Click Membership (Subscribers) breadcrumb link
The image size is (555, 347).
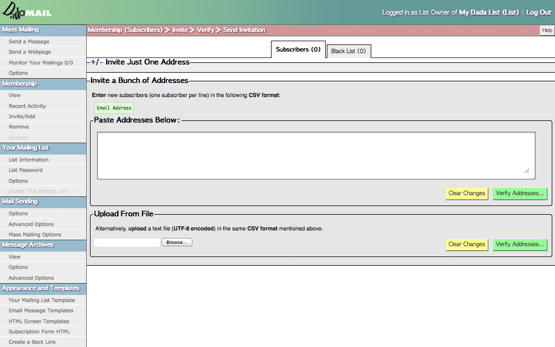pos(125,30)
